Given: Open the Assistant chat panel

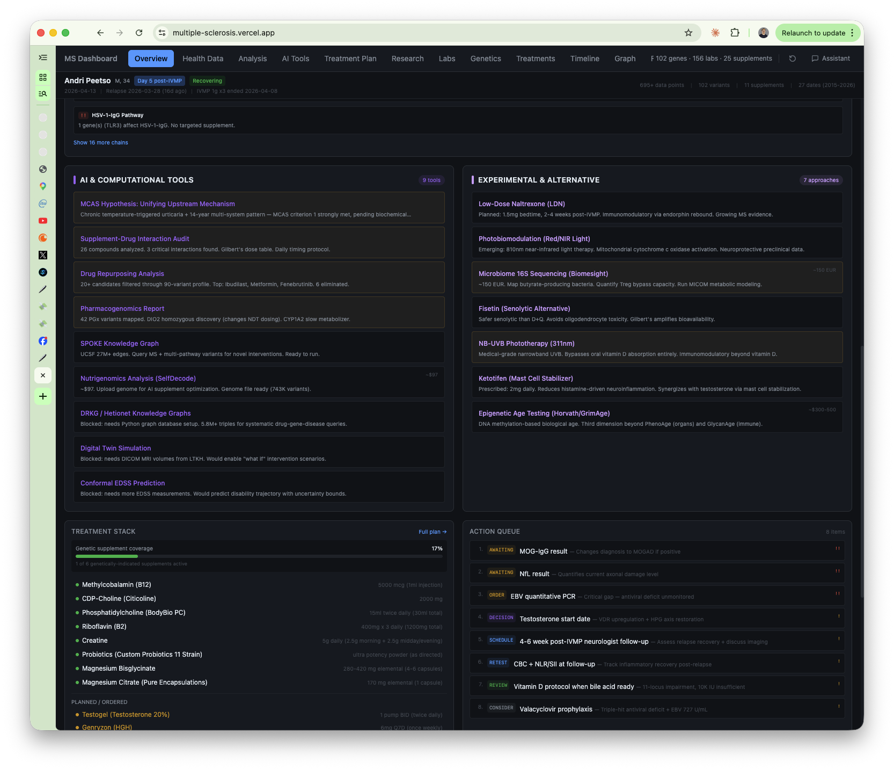Looking at the screenshot, I should pos(830,59).
